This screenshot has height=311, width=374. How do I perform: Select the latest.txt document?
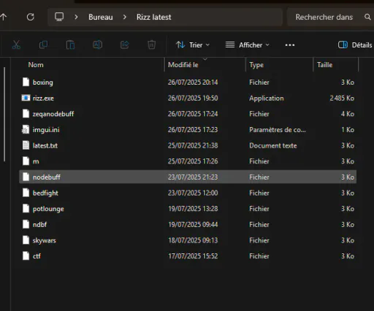tap(188, 145)
